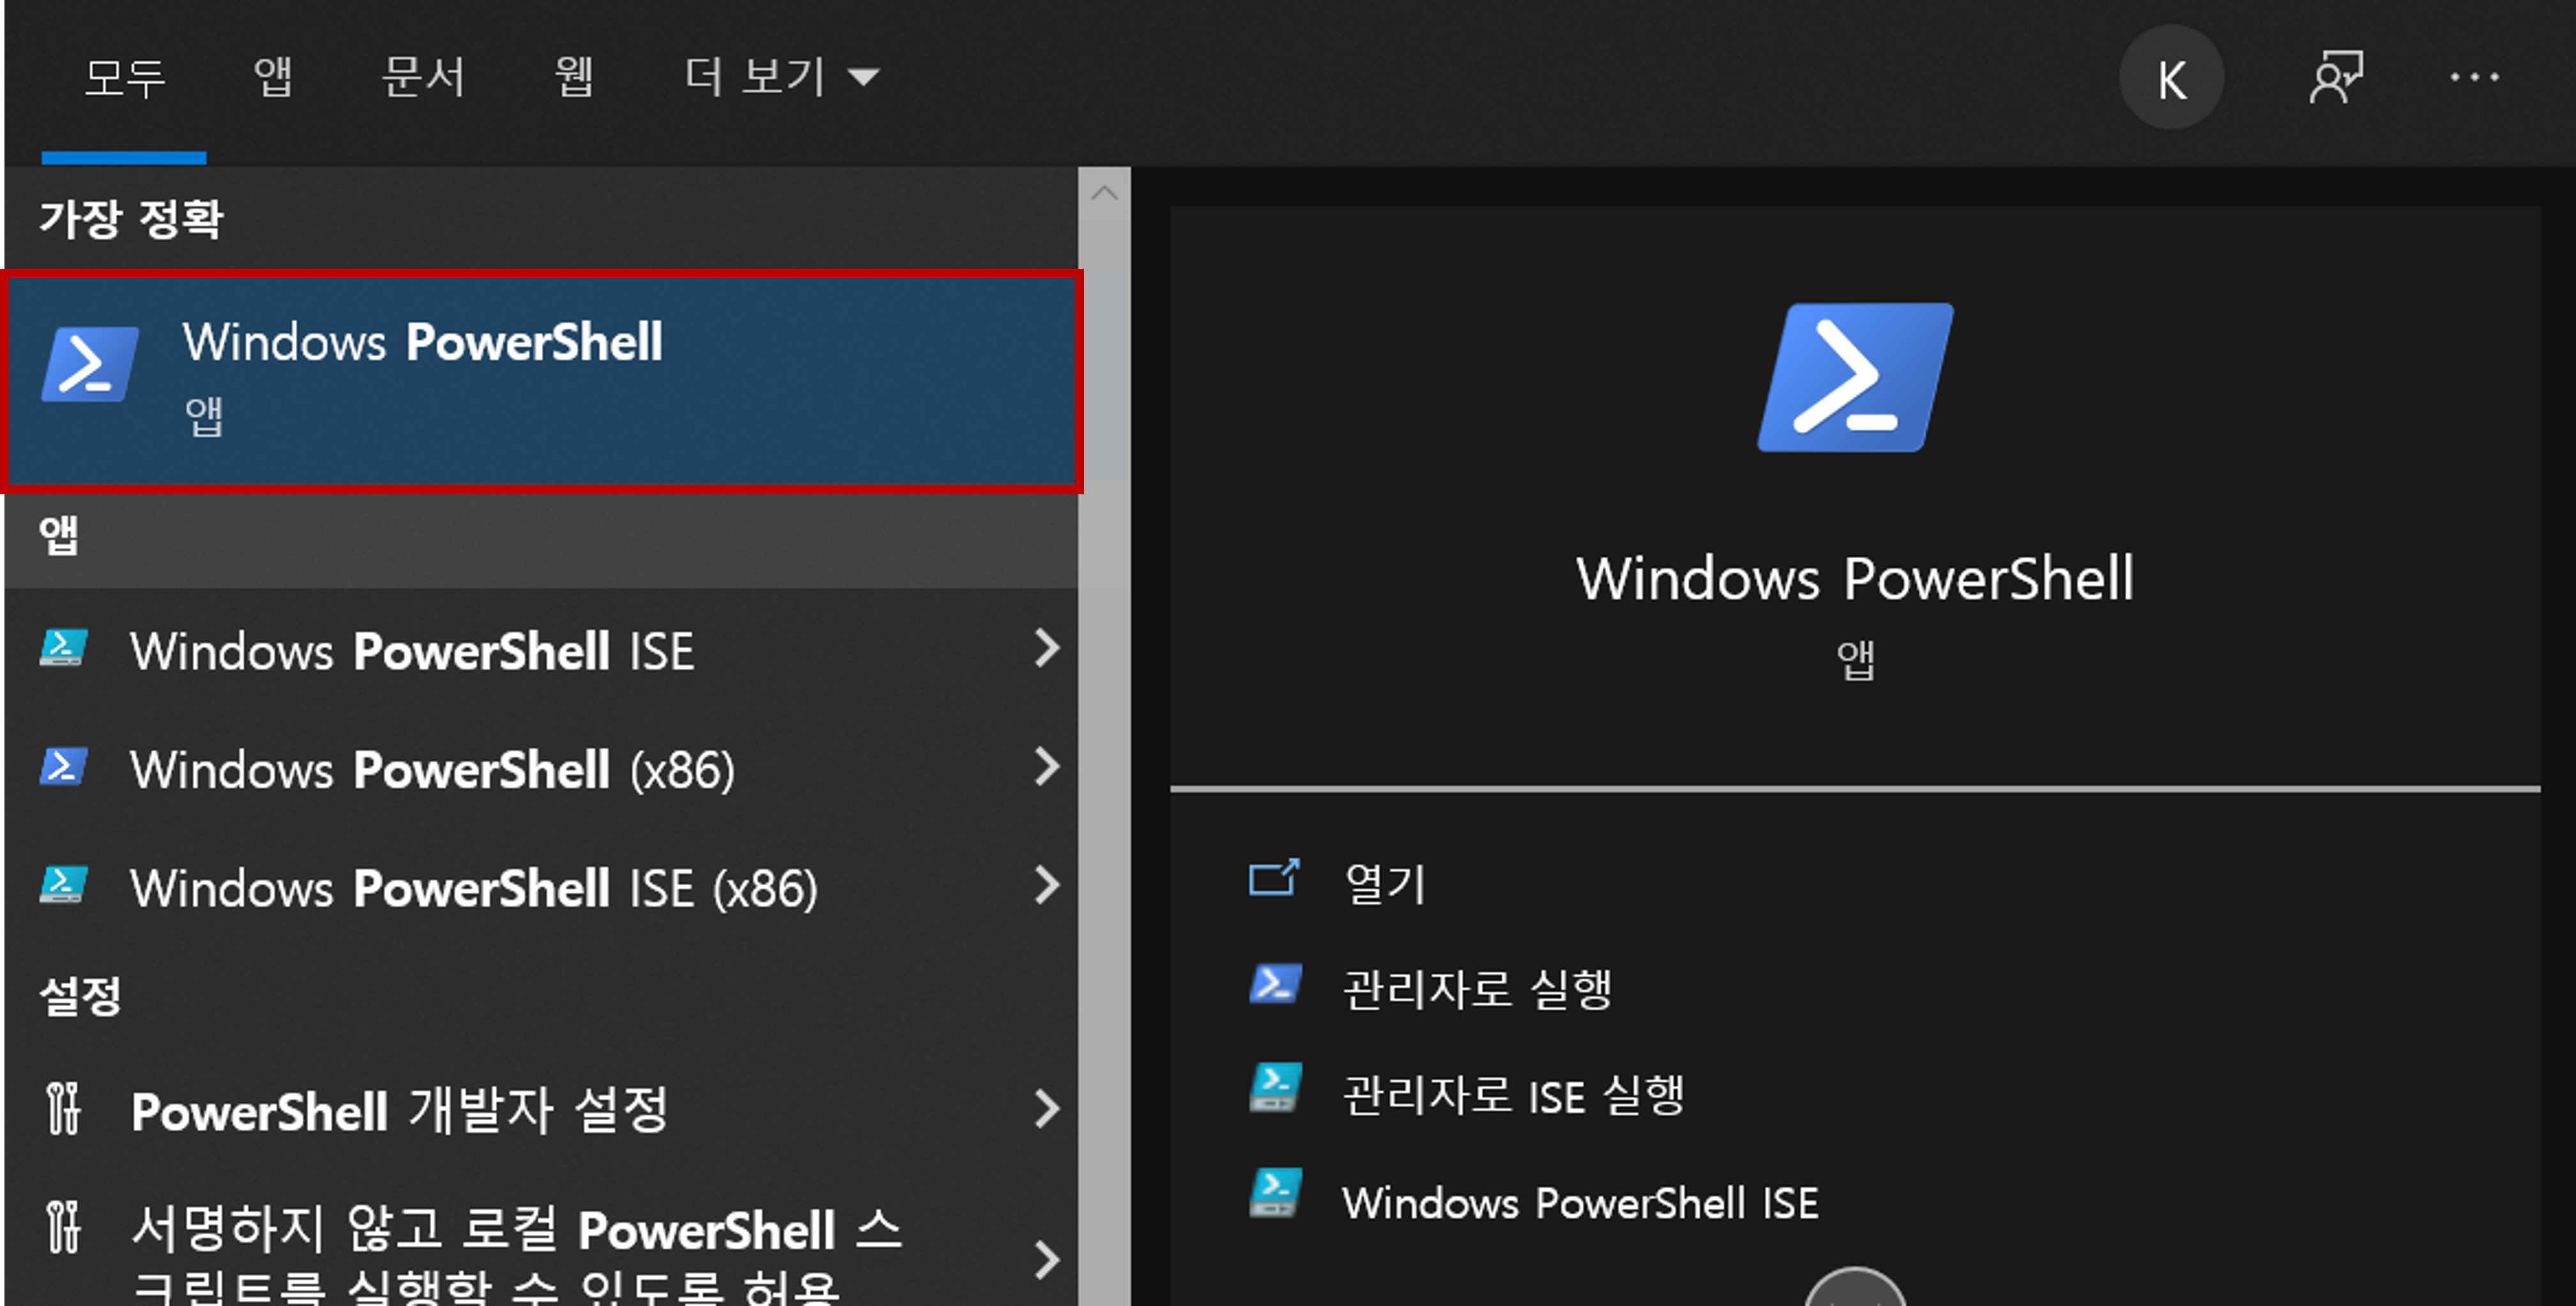The height and width of the screenshot is (1306, 2576).
Task: Click the results scrollbar up arrow
Action: (1104, 193)
